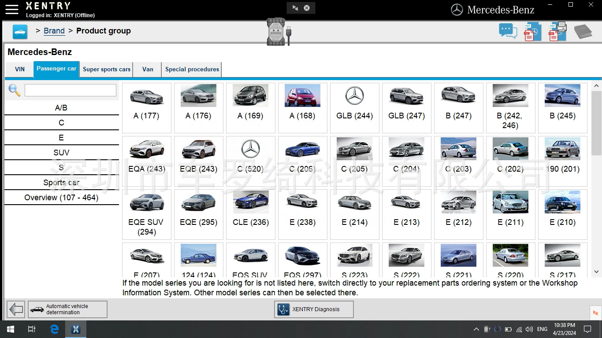The height and width of the screenshot is (338, 602).
Task: Select the SUV category in sidebar
Action: click(61, 153)
